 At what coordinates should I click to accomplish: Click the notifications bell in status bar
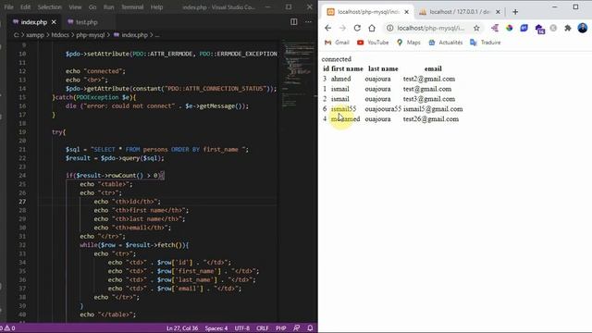[310, 328]
